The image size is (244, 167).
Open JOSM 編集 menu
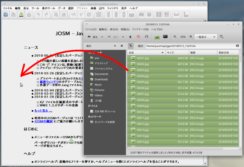click(17, 8)
